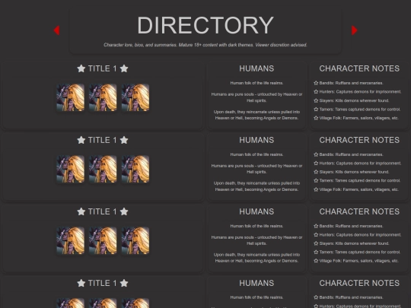Click Tamers star bullet in third Character Notes
Image resolution: width=411 pixels, height=308 pixels.
(316, 252)
